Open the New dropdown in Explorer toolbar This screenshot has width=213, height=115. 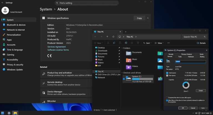(x=98, y=43)
